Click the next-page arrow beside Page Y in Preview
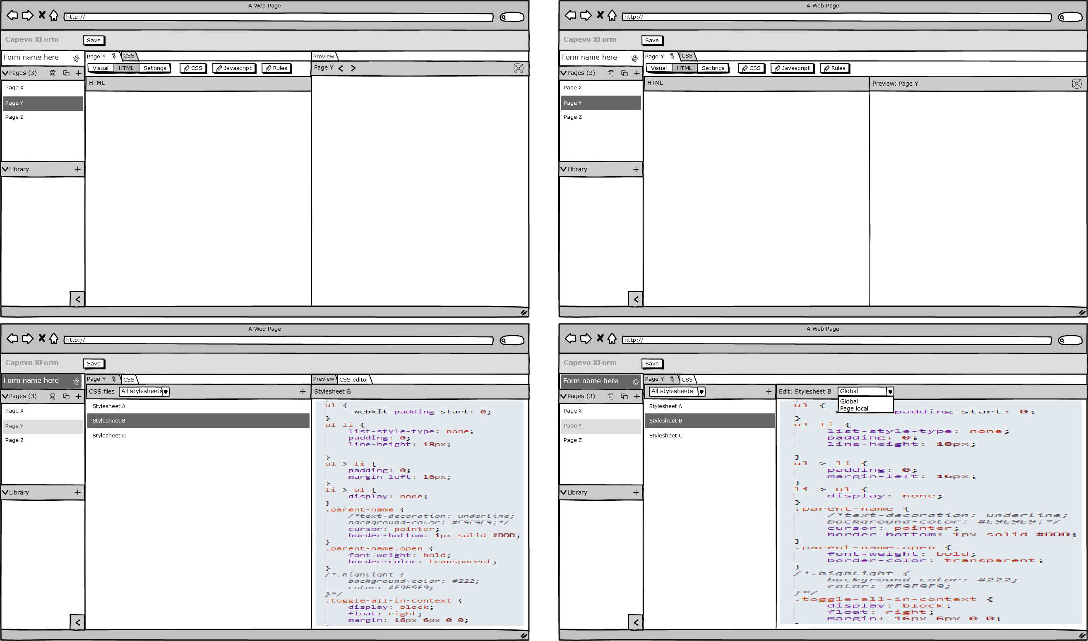Screen dimensions: 1088x641 (x=353, y=68)
